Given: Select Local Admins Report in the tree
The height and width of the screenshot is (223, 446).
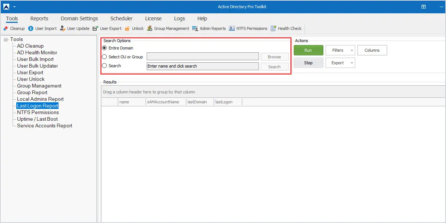Looking at the screenshot, I should pos(40,99).
